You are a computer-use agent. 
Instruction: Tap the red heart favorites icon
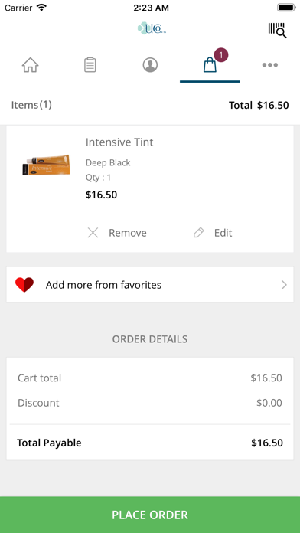pyautogui.click(x=24, y=285)
